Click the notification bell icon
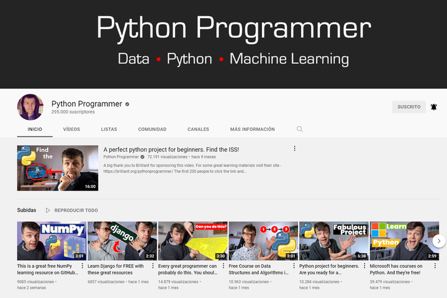The image size is (447, 298). (x=433, y=107)
